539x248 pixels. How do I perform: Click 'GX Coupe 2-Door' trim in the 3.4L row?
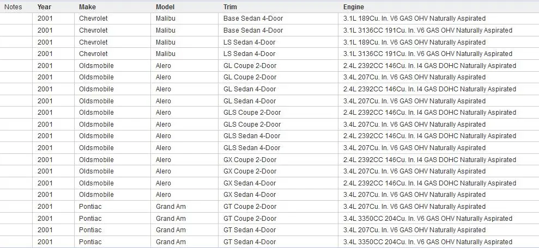(250, 171)
